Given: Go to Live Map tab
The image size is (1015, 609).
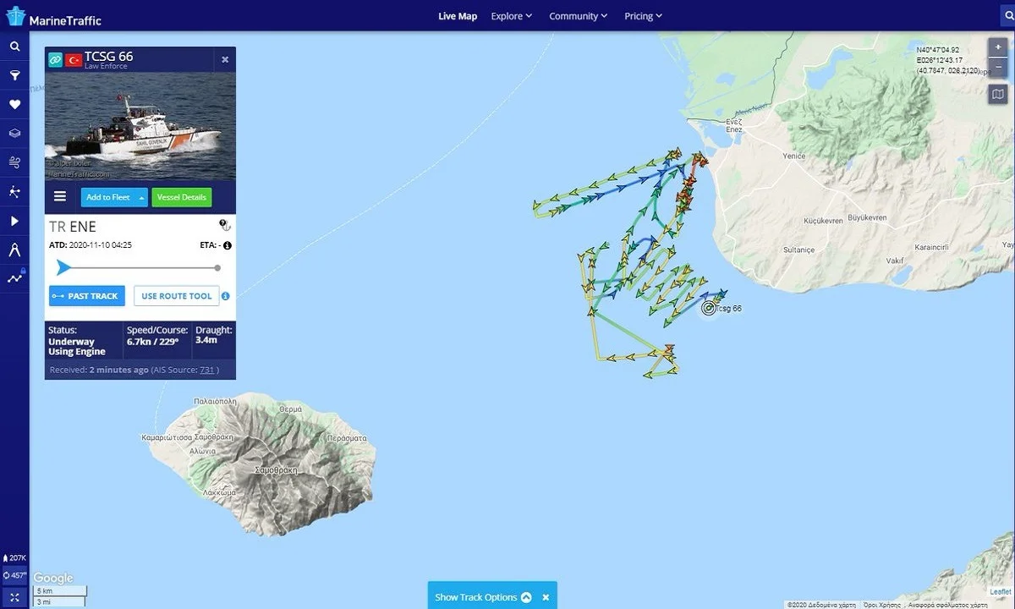Looking at the screenshot, I should point(458,16).
